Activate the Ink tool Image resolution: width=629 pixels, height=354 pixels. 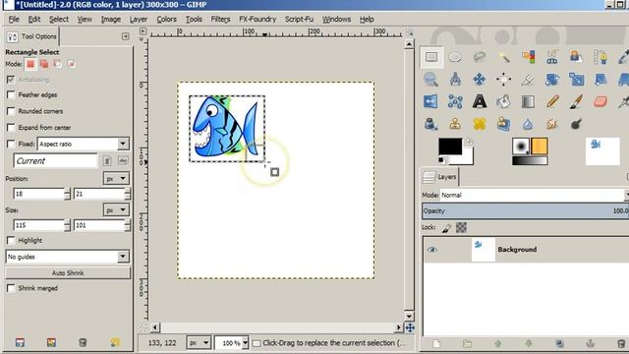pos(430,124)
